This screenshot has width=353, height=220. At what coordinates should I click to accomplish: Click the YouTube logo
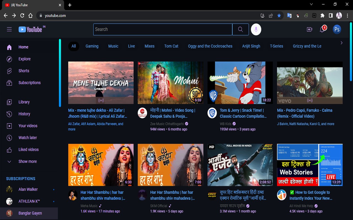coord(30,29)
